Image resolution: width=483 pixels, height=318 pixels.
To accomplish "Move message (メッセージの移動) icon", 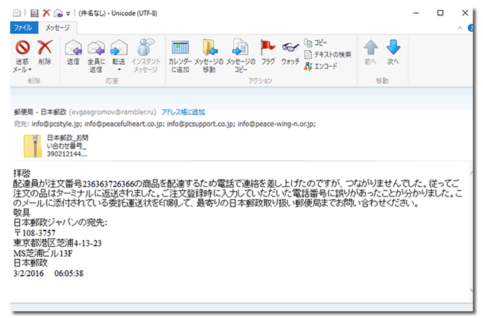I will click(x=209, y=48).
